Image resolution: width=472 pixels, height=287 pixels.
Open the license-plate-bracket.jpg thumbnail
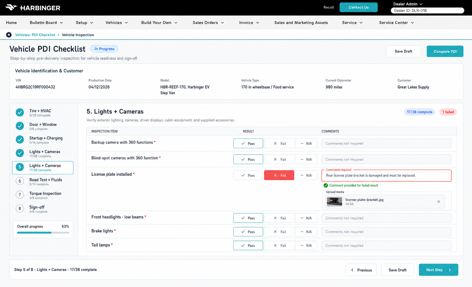coord(334,202)
